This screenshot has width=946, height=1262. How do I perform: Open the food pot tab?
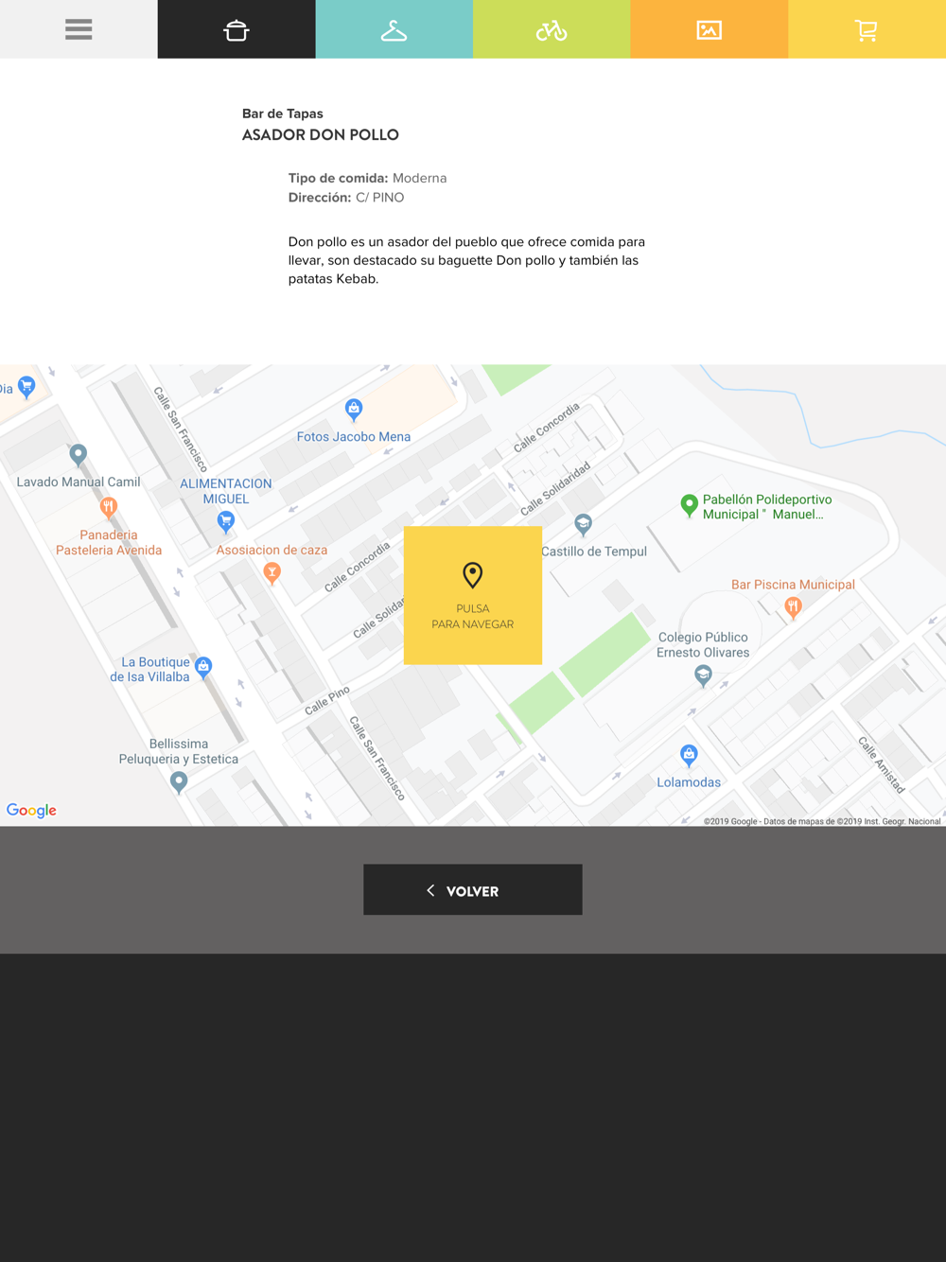(x=236, y=29)
